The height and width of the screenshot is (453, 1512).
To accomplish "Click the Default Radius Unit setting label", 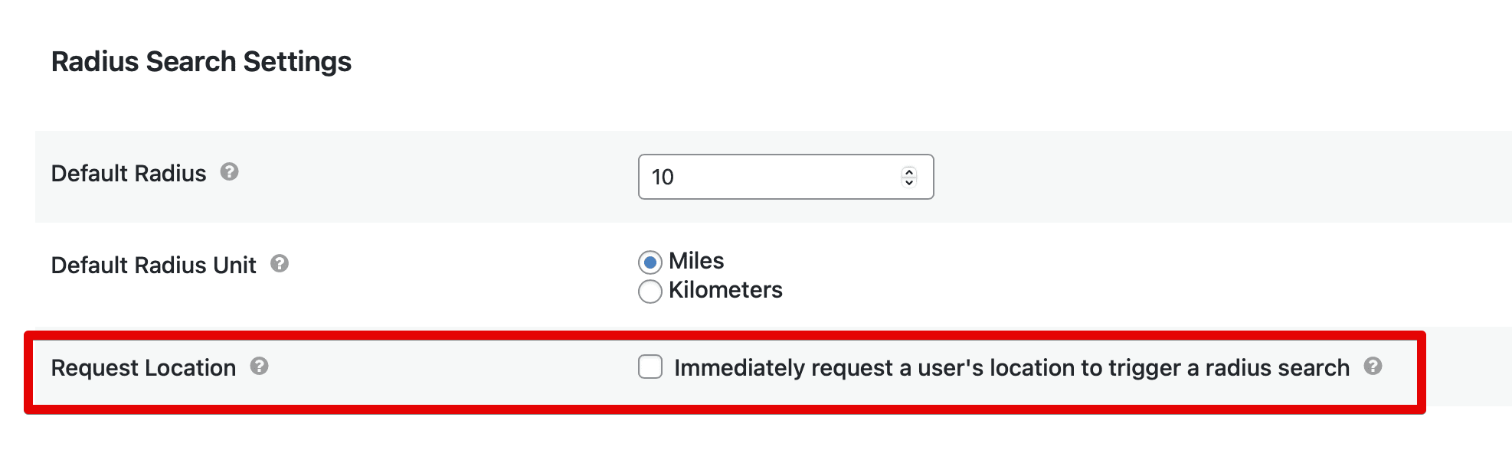I will 153,266.
